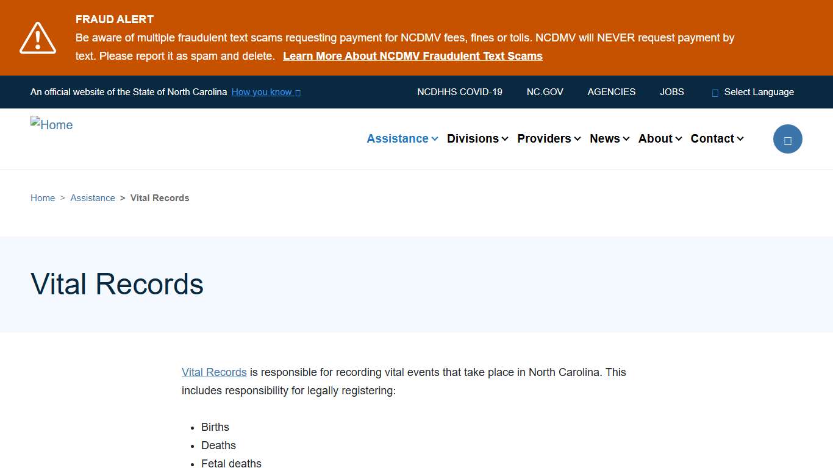This screenshot has height=468, width=833.
Task: Click the search icon in the header
Action: [x=787, y=138]
